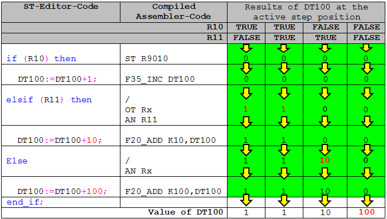Click the yellow arrow above red 100 value
The image size is (387, 219).
[x=366, y=201]
